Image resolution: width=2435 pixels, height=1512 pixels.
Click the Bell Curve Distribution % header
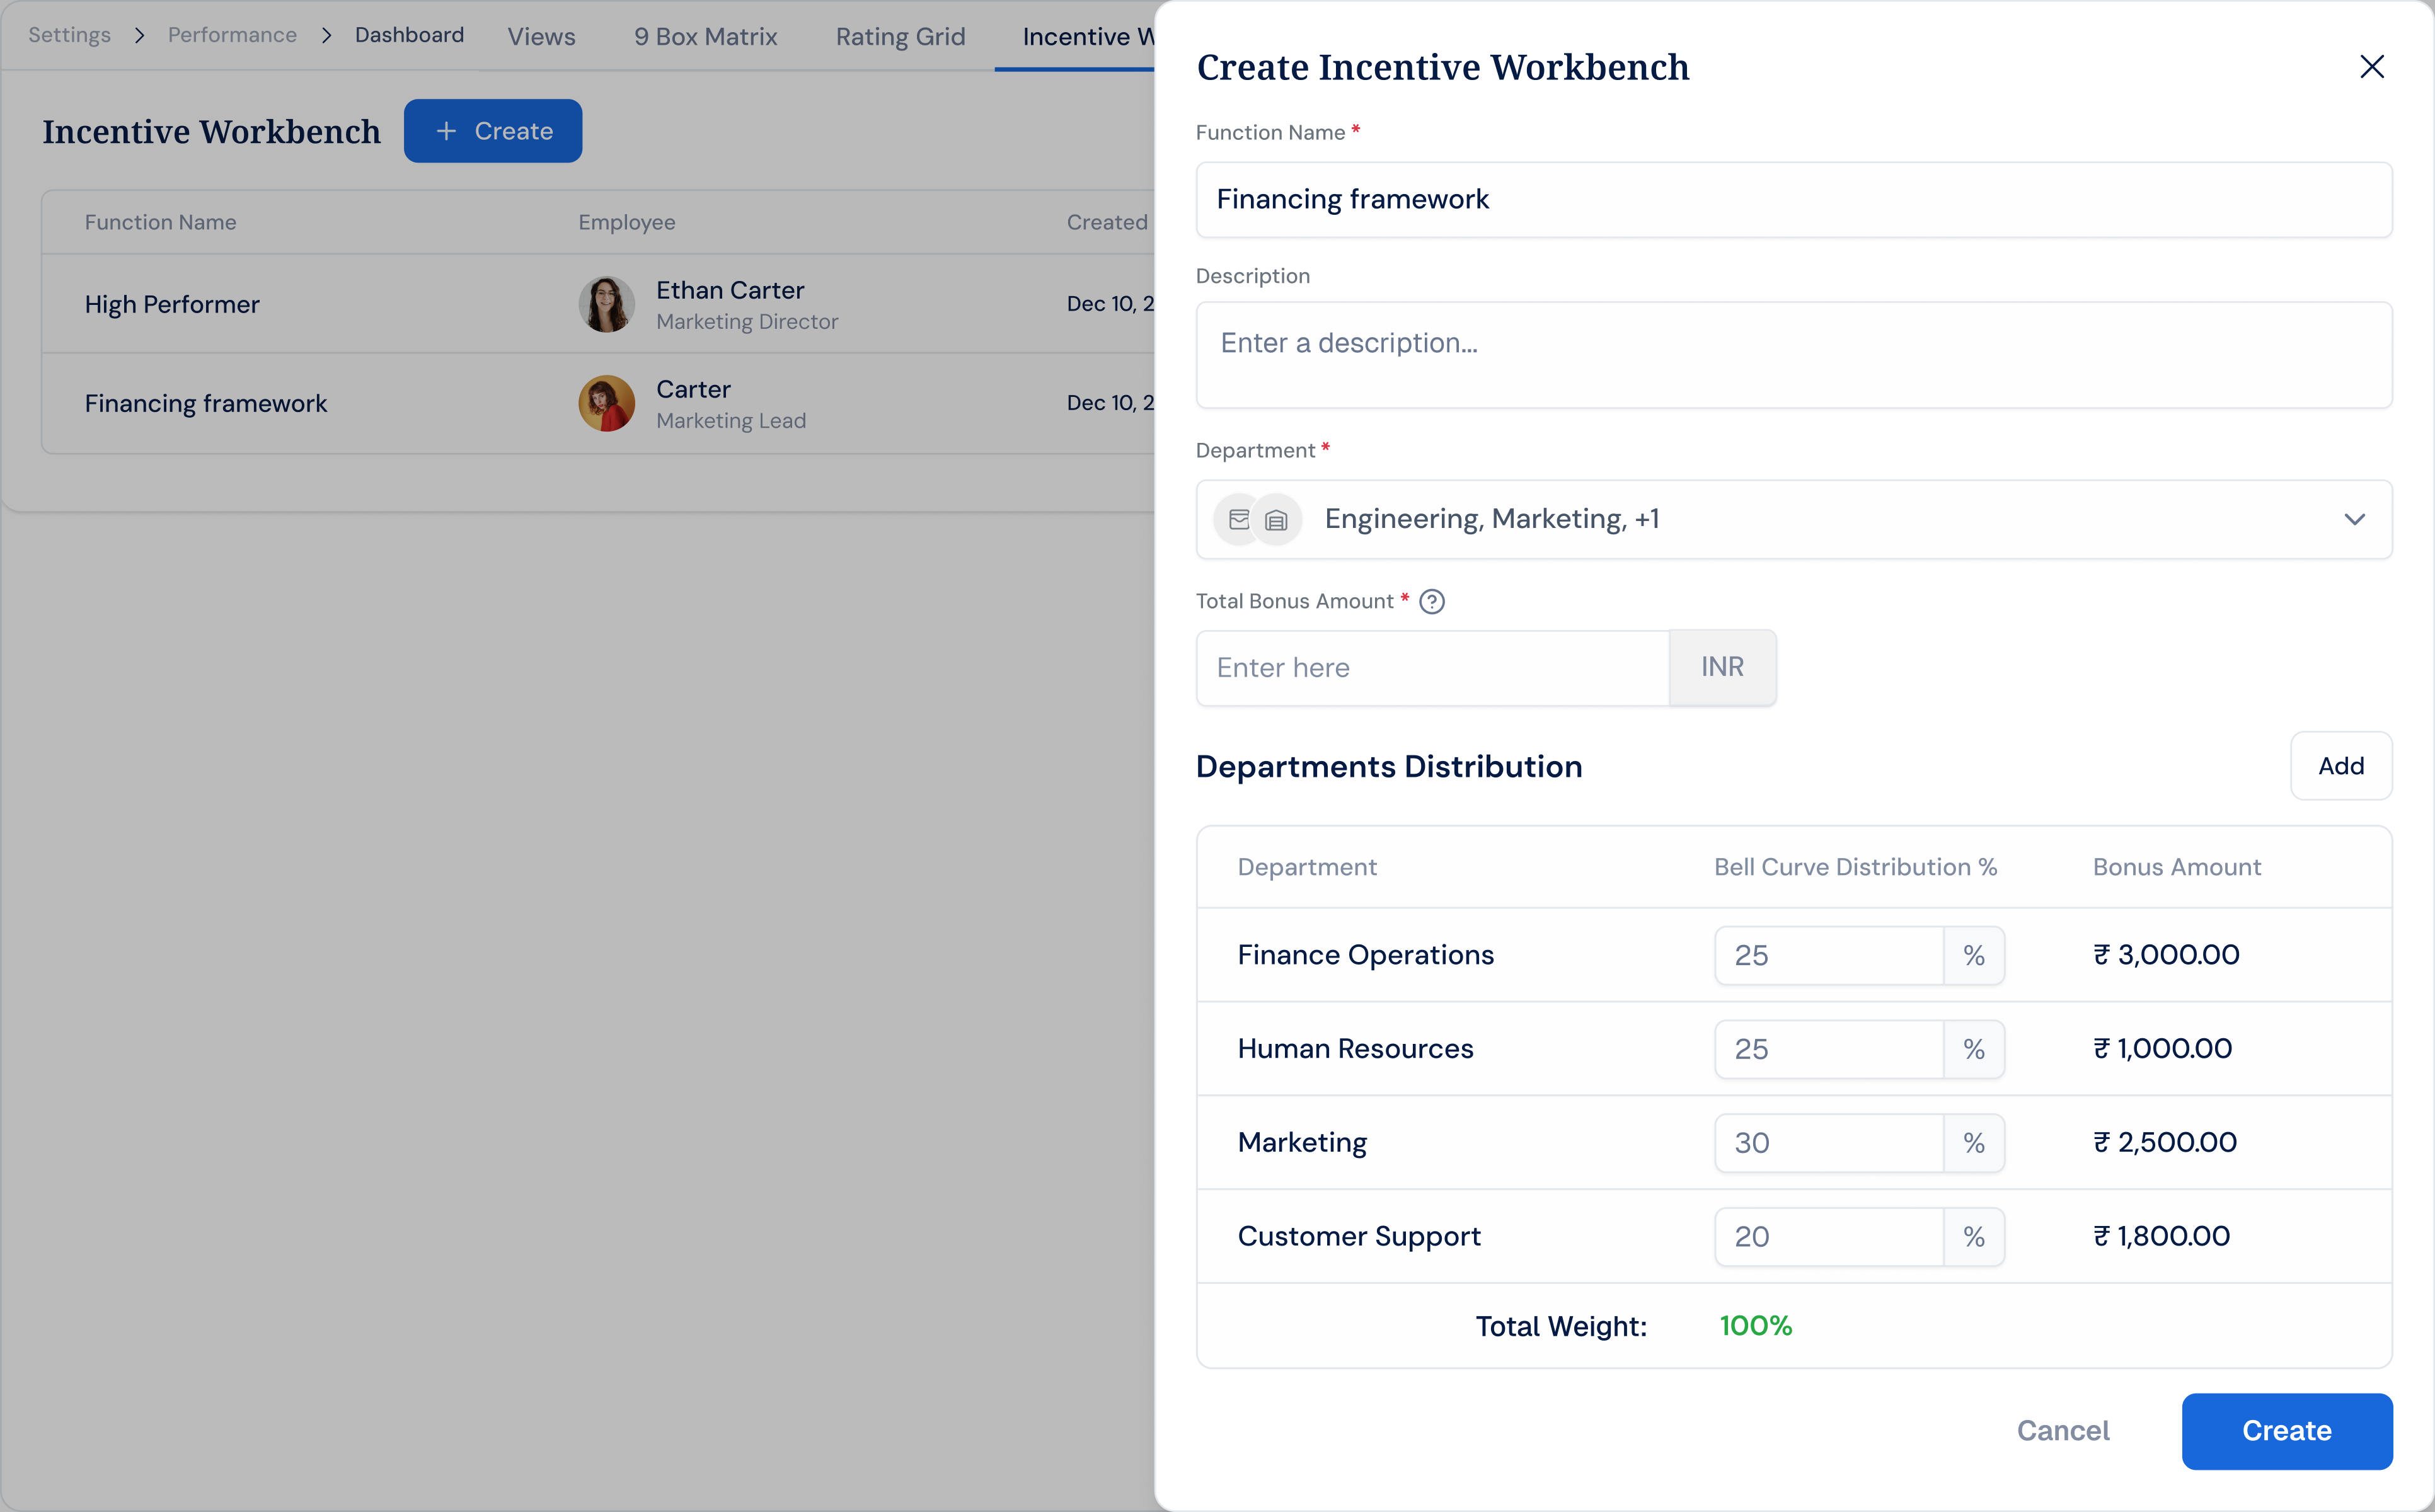point(1855,867)
